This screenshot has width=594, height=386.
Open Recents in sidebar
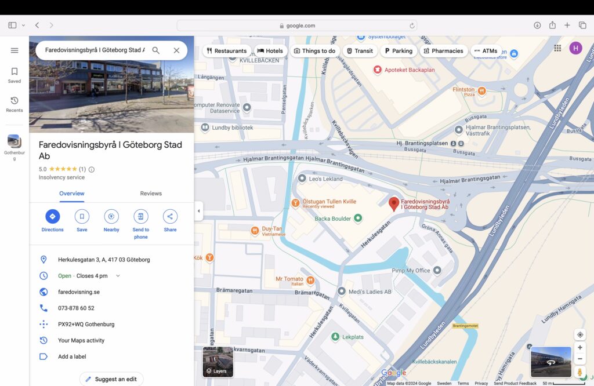tap(15, 104)
